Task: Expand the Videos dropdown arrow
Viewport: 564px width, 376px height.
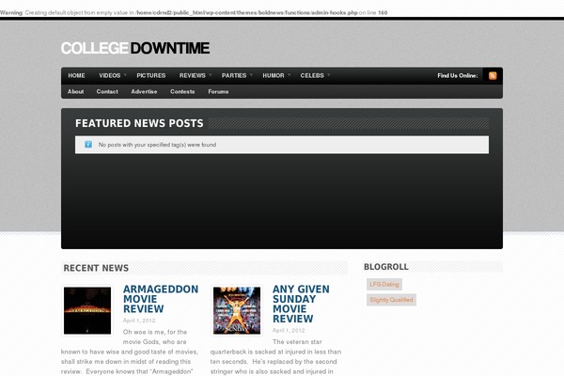Action: (125, 75)
